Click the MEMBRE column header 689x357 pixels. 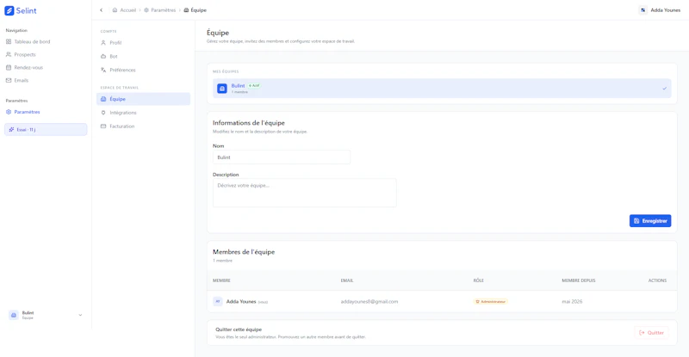pyautogui.click(x=221, y=280)
